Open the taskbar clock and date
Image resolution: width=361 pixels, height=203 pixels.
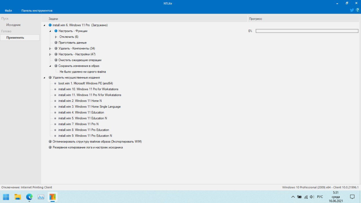(336, 197)
